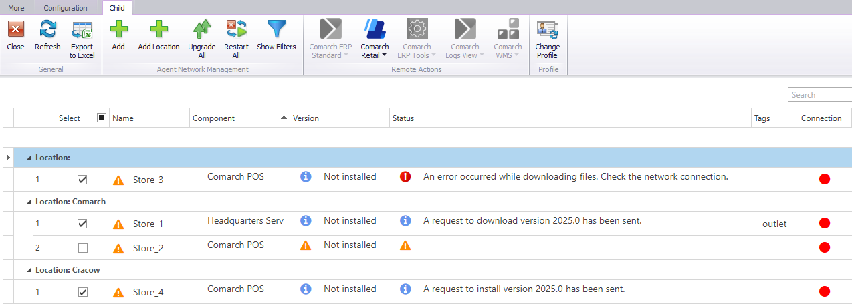Sort by the Name column header
This screenshot has height=306, width=852.
click(150, 118)
